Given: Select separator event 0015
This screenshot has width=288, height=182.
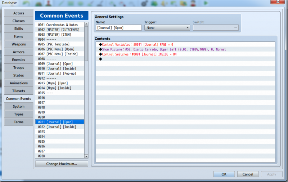Looking at the screenshot, I should (x=60, y=93).
